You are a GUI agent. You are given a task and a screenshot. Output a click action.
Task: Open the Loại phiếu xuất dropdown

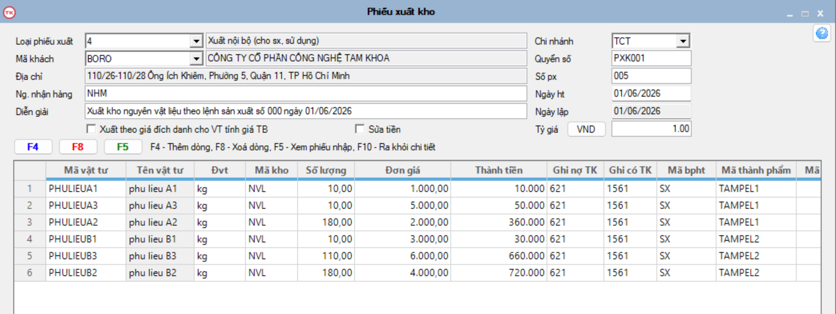(x=195, y=41)
